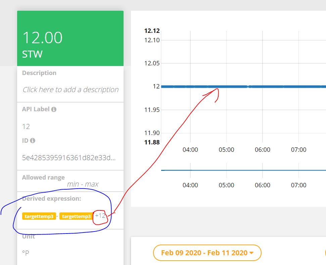Edit the unit field showing °P
Image resolution: width=326 pixels, height=265 pixels.
click(26, 253)
